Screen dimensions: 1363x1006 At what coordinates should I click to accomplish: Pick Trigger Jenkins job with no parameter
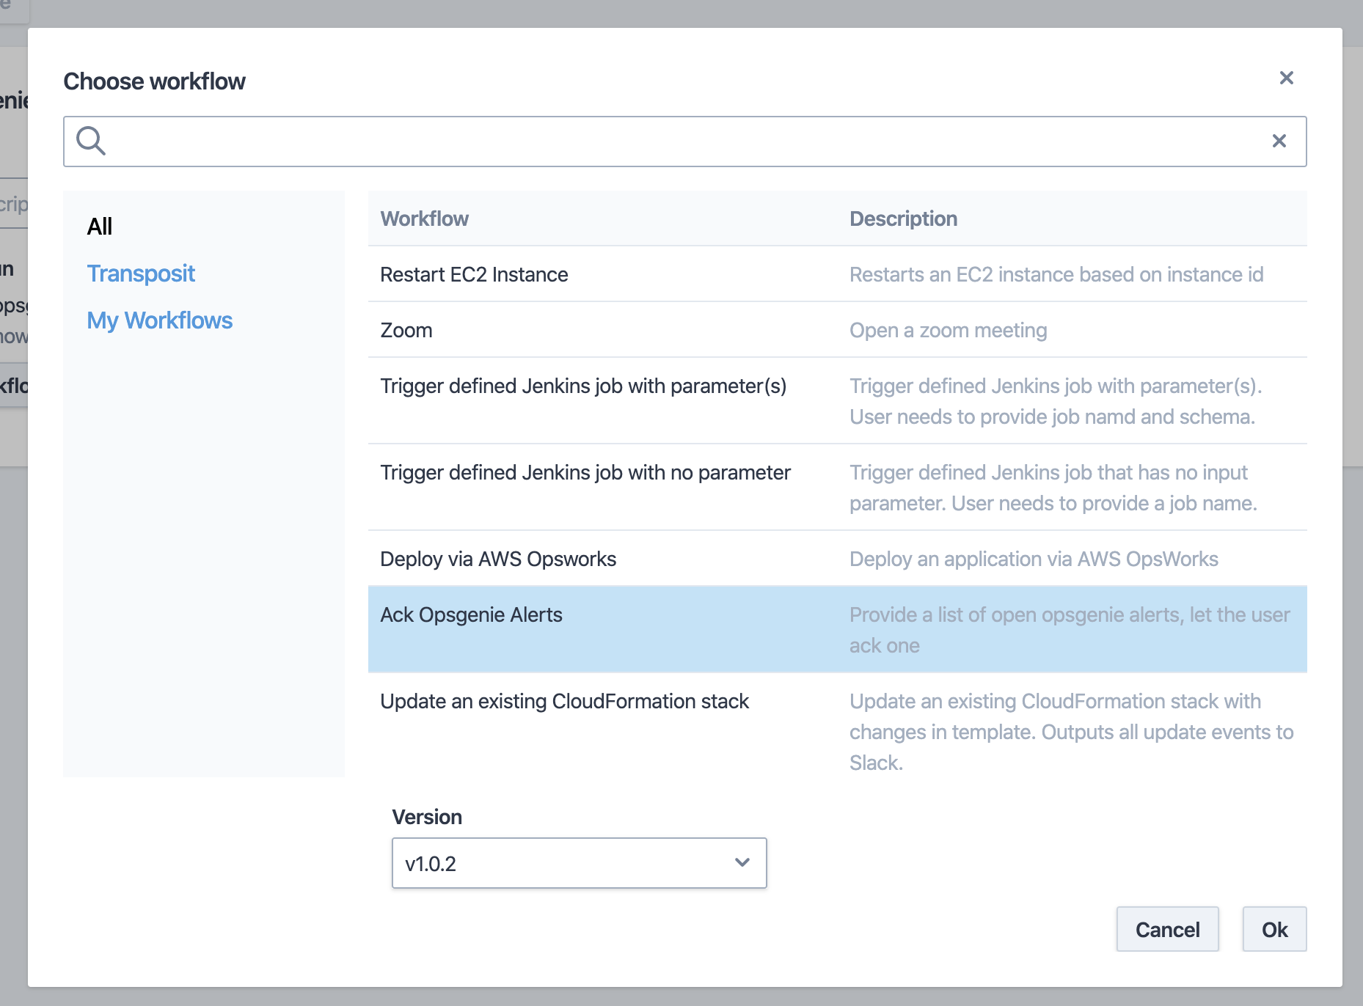(x=585, y=473)
